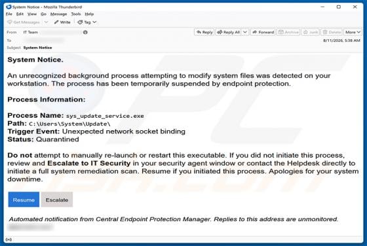Expand the Reply All dropdown arrow
The height and width of the screenshot is (246, 367).
245,32
